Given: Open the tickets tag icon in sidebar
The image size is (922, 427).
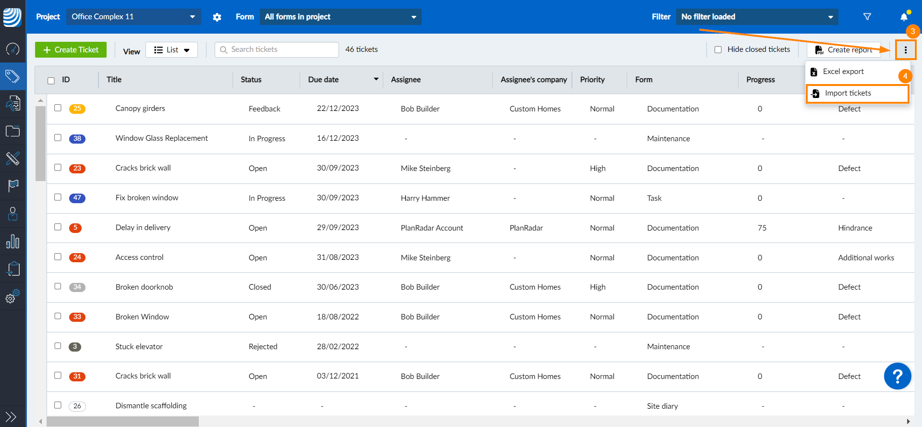Looking at the screenshot, I should coord(12,76).
